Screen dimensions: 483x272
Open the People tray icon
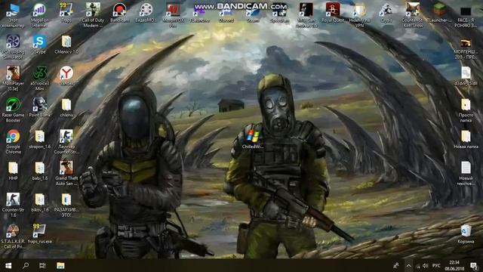point(395,265)
